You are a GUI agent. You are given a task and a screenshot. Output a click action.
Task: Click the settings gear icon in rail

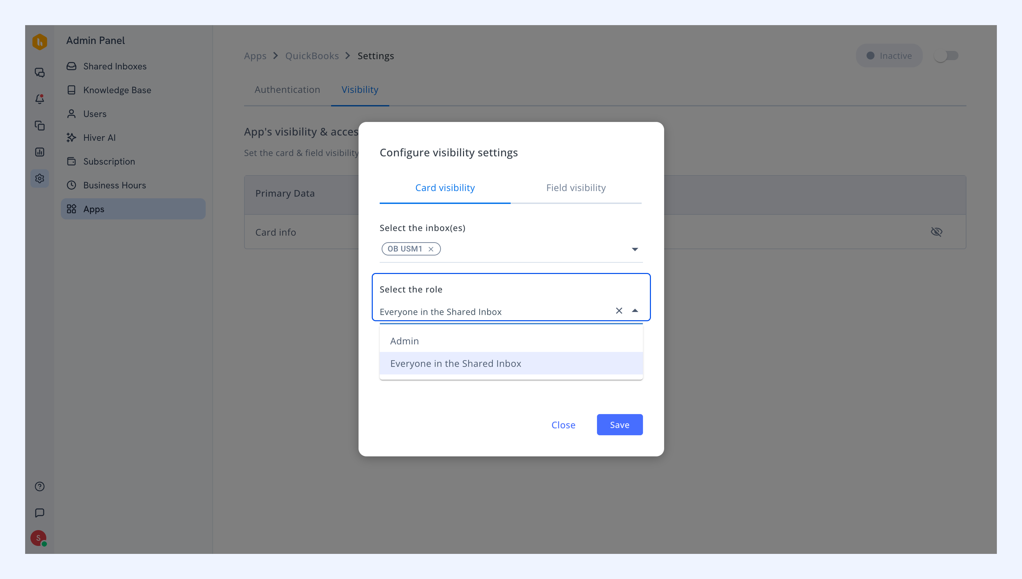click(39, 178)
